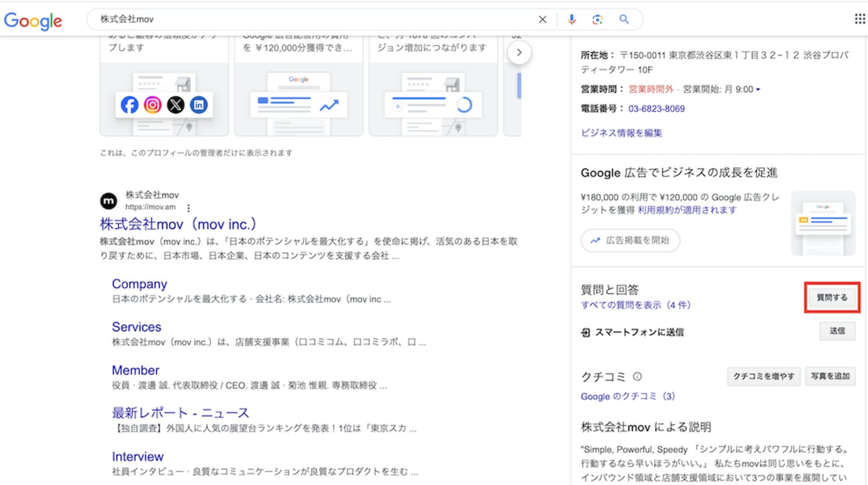Click the https://mov.am URL text
868x485 pixels.
coord(151,207)
